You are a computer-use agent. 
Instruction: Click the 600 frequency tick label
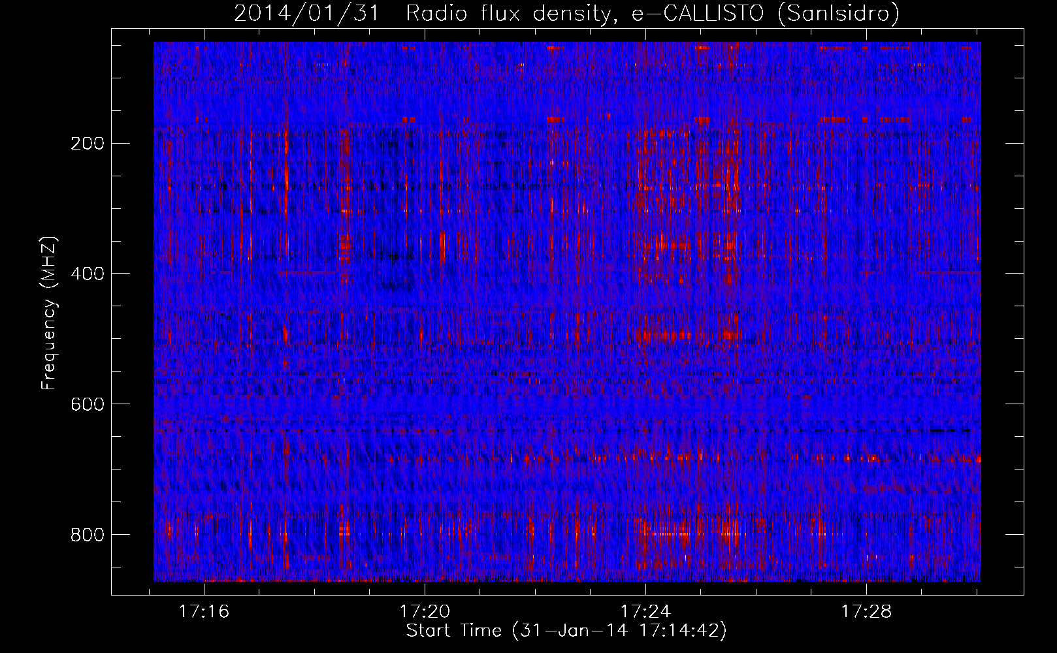coord(88,404)
